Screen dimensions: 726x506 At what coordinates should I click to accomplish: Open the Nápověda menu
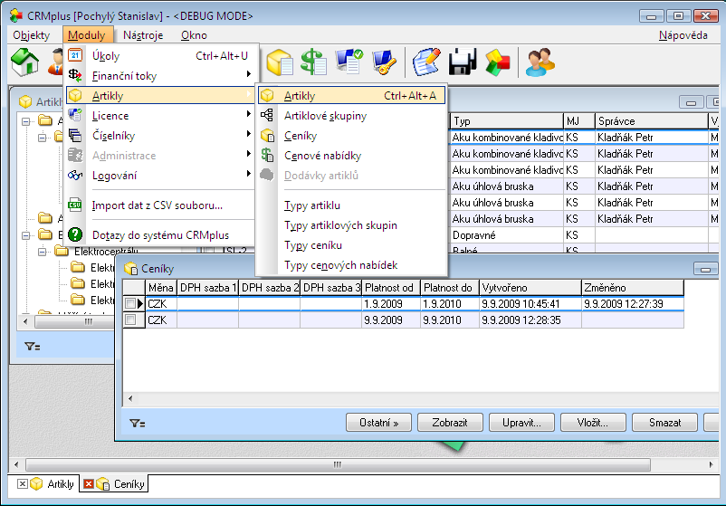tap(683, 35)
